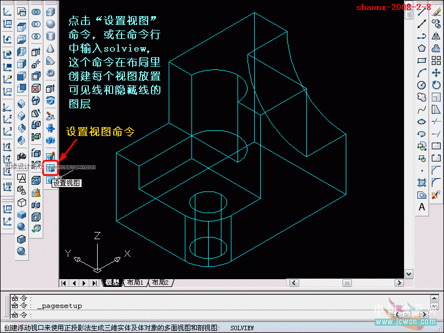Viewport: 444px width, 333px height.
Task: Click the Camera view icon
Action: click(22, 155)
